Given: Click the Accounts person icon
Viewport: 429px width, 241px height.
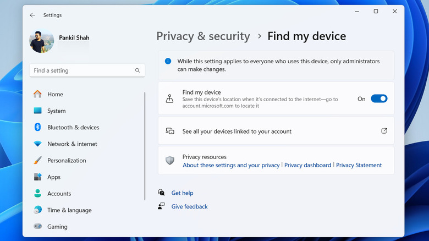Looking at the screenshot, I should (x=37, y=194).
